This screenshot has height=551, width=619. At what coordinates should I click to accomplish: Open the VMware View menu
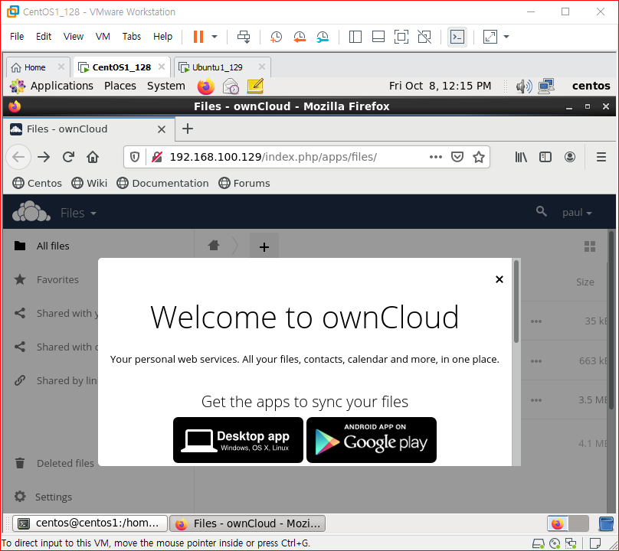coord(74,36)
